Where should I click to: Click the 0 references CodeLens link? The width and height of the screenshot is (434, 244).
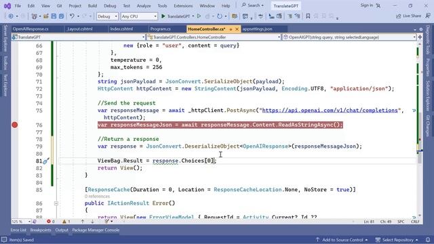click(x=97, y=197)
